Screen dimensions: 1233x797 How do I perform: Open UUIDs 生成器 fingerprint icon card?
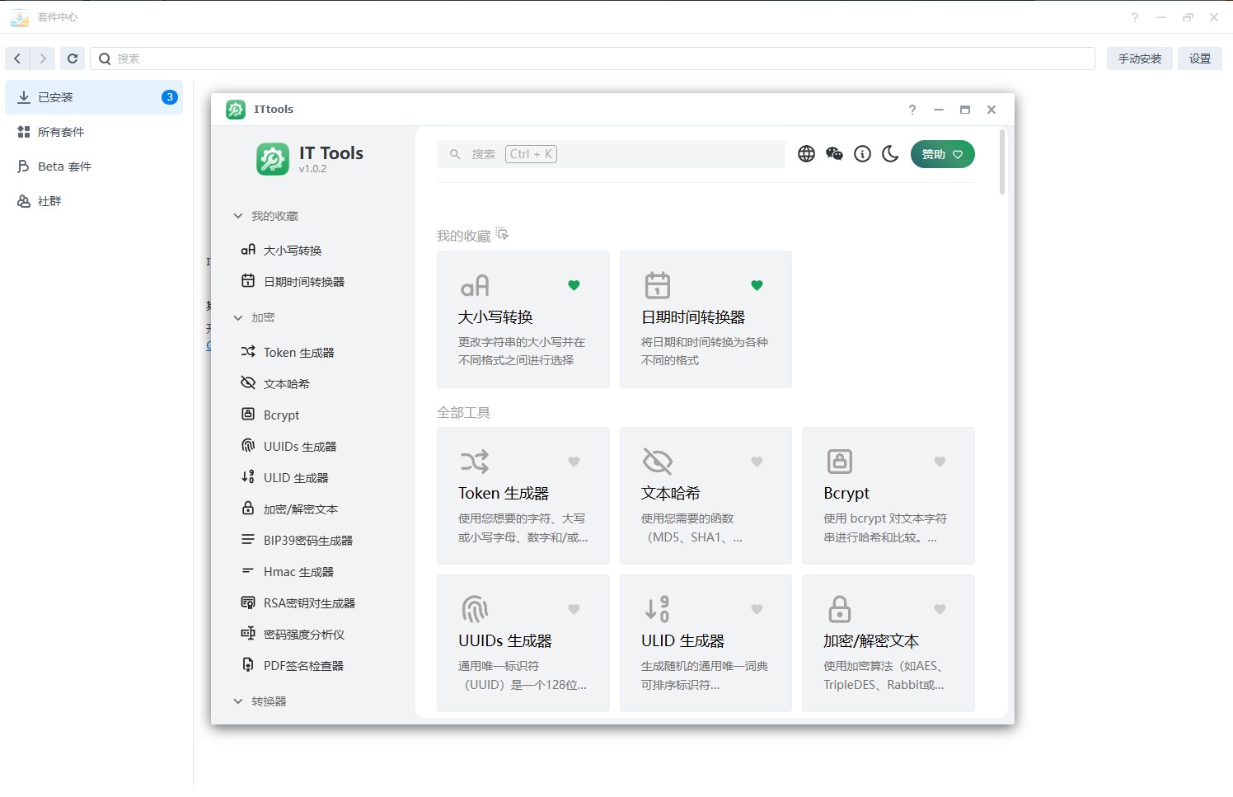coord(475,609)
